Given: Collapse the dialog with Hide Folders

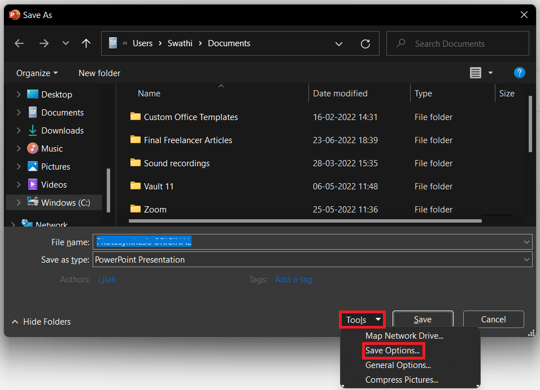Looking at the screenshot, I should pos(41,321).
